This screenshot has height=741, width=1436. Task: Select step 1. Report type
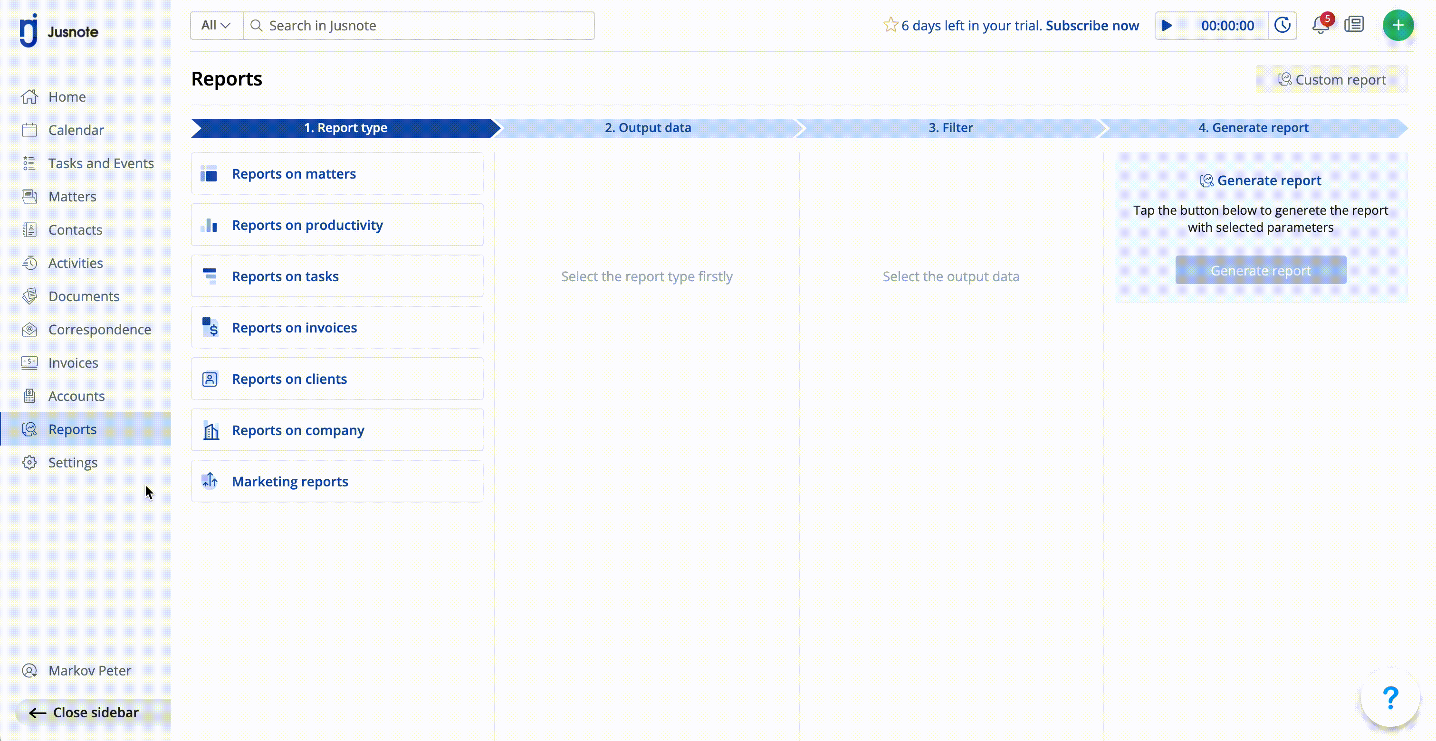click(345, 128)
